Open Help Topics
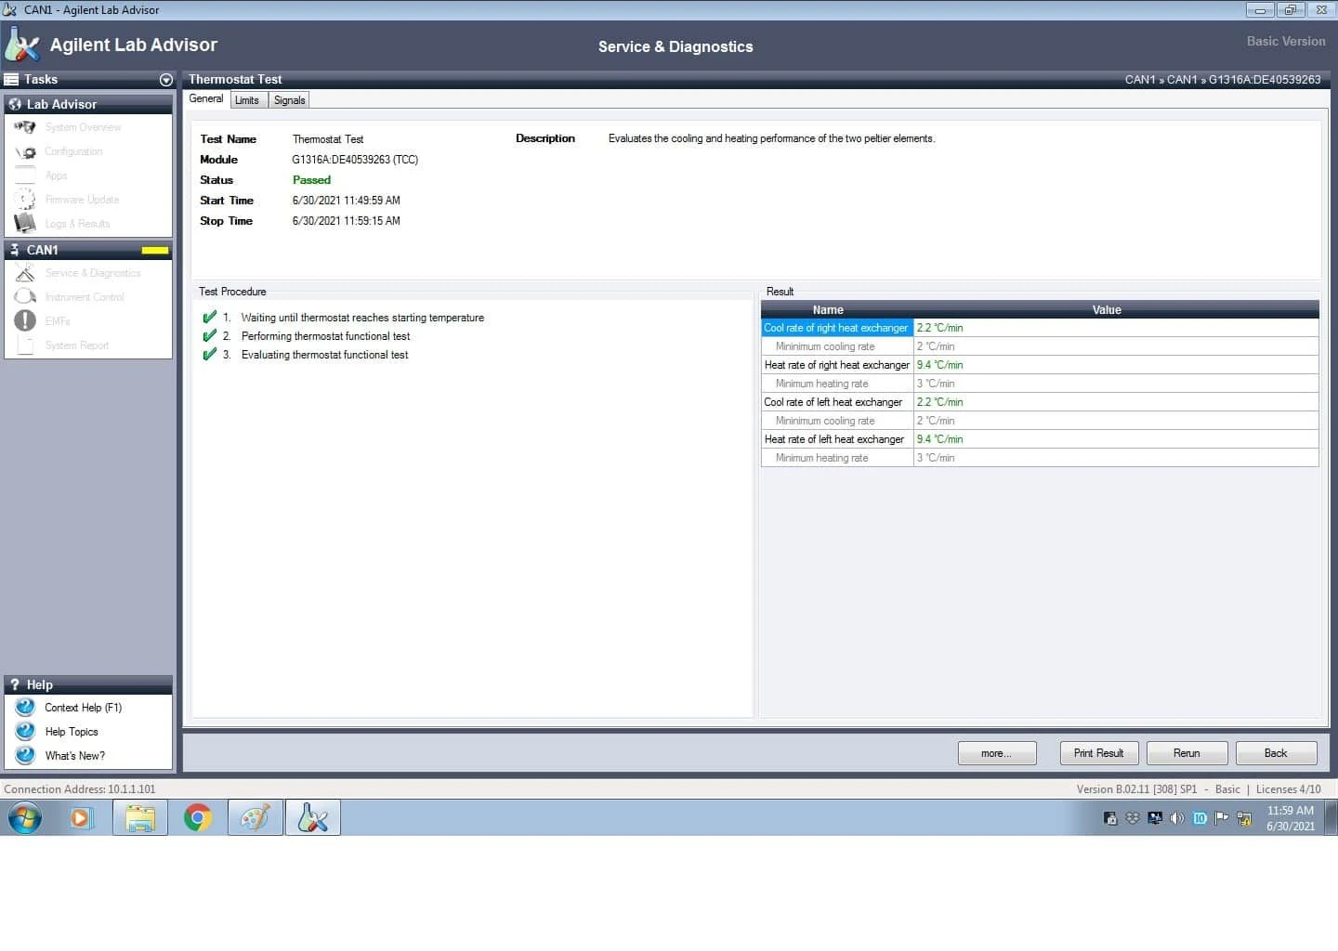The height and width of the screenshot is (951, 1338). coord(72,732)
